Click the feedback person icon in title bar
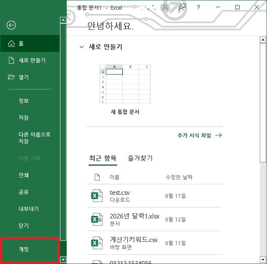This screenshot has width=267, height=264. click(182, 8)
